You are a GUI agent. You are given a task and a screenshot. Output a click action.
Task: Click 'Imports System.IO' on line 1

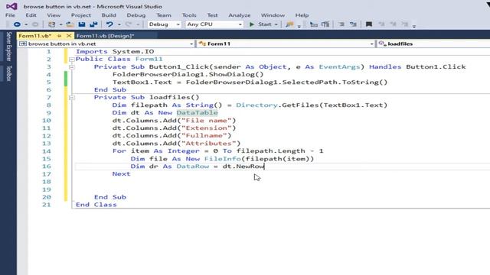115,51
